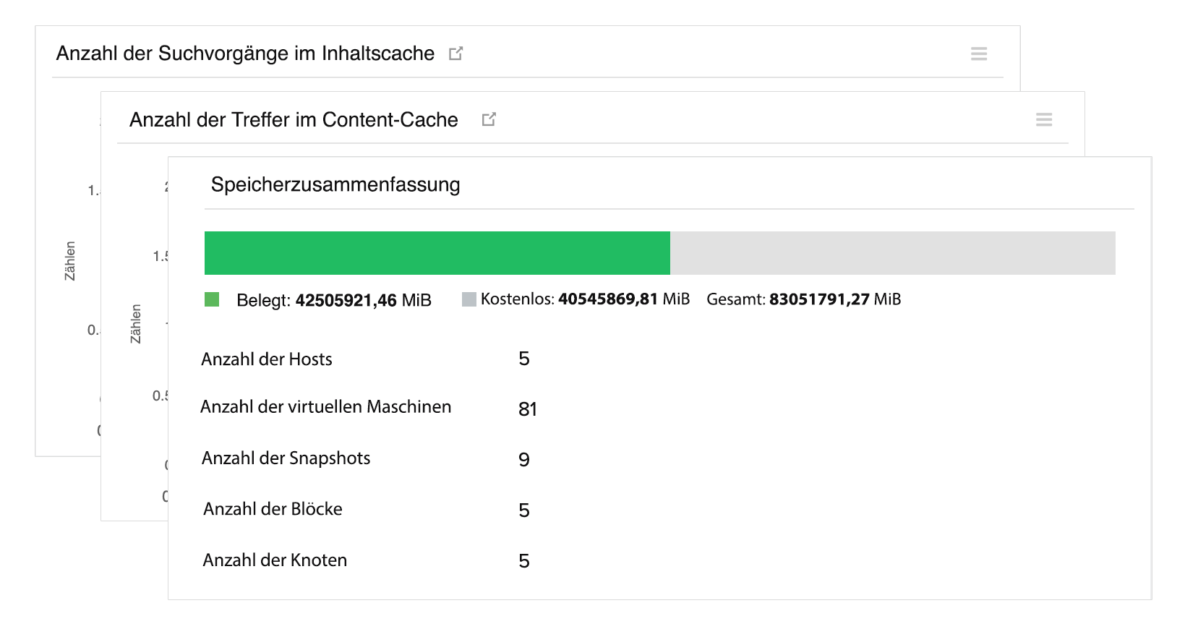Select the Speicherzusammenfassung panel title
Viewport: 1185px width, 637px height.
(x=335, y=185)
